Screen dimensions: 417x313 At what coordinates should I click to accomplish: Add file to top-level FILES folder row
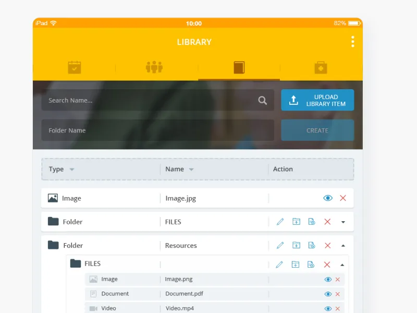tap(312, 221)
